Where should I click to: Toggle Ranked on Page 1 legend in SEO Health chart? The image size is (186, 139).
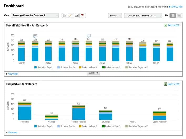[x=43, y=67]
